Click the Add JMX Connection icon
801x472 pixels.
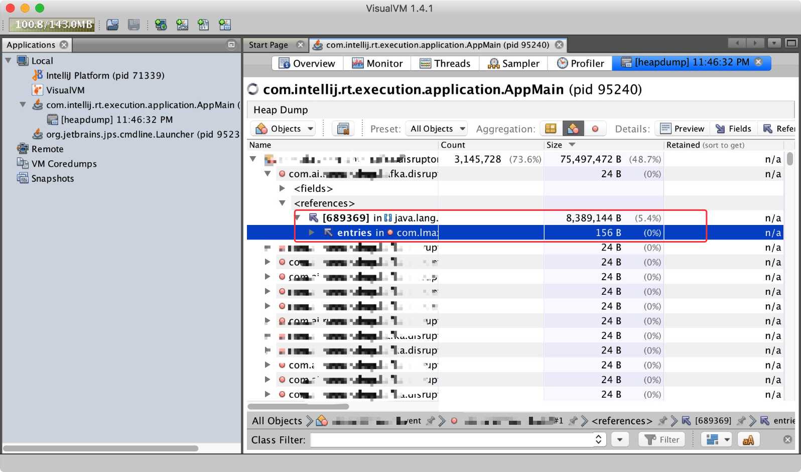(x=182, y=25)
